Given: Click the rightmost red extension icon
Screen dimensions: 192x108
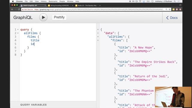Looking at the screenshot, I should click(x=180, y=9).
